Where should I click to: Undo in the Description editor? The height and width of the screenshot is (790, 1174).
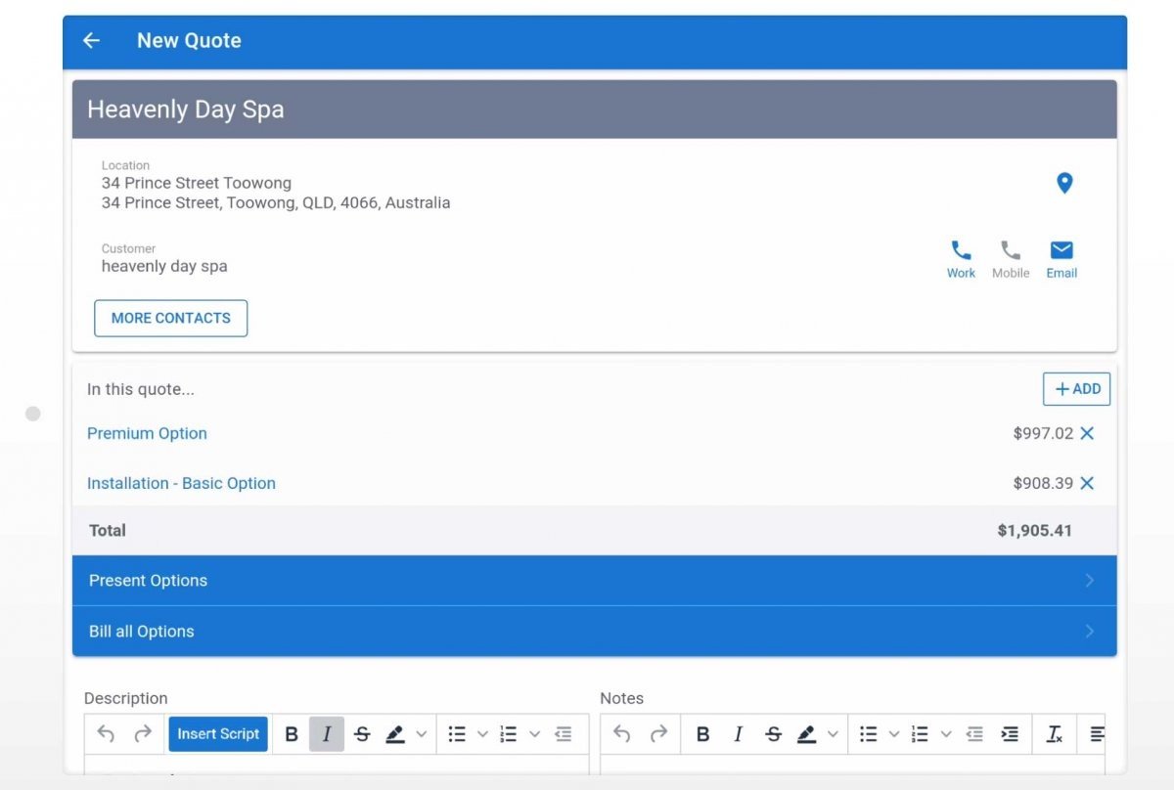107,734
